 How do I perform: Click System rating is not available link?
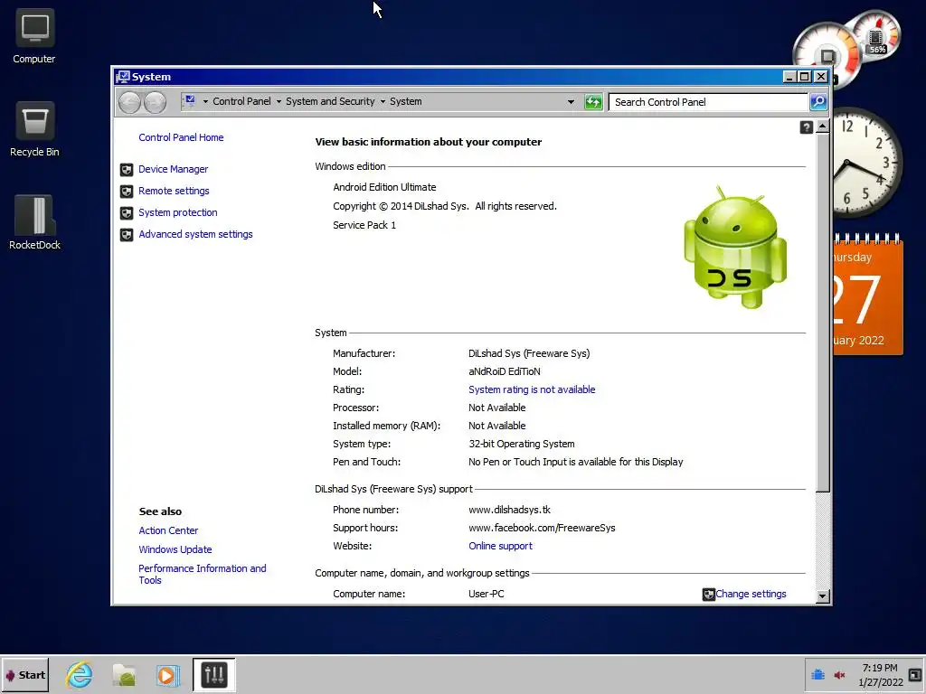(x=532, y=389)
